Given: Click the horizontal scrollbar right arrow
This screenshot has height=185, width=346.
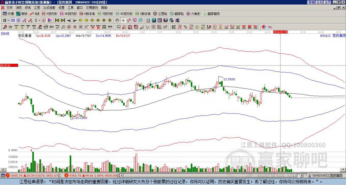Looking at the screenshot, I should (x=302, y=176).
